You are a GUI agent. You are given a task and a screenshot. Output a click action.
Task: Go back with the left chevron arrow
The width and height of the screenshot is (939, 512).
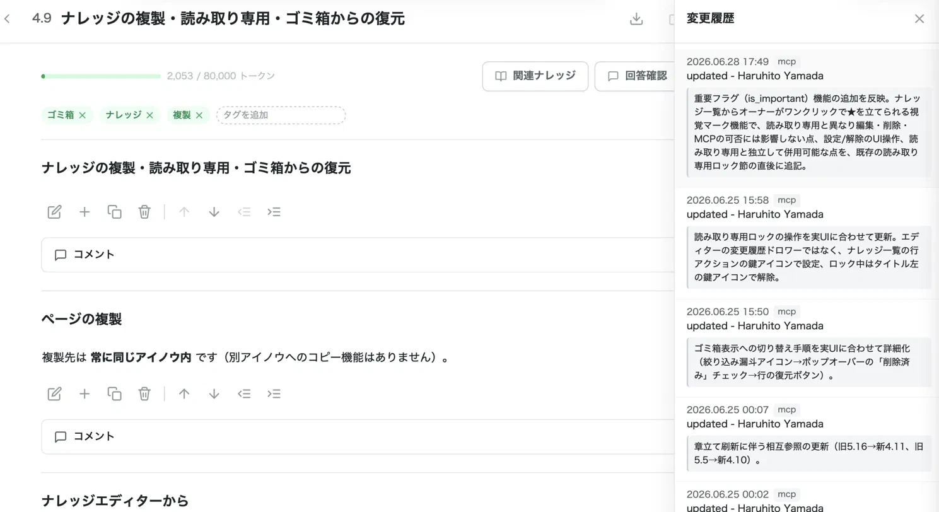tap(7, 19)
